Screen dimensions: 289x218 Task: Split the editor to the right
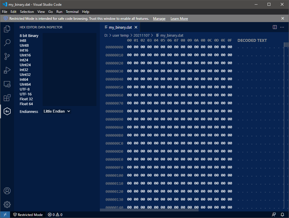(x=275, y=27)
